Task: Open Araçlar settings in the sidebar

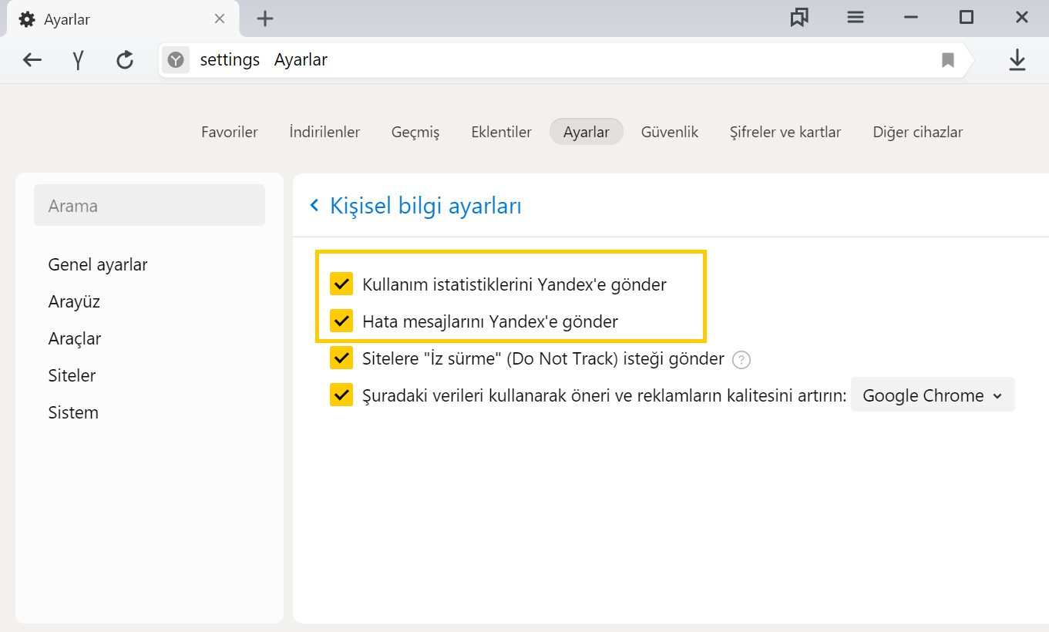Action: [x=75, y=338]
